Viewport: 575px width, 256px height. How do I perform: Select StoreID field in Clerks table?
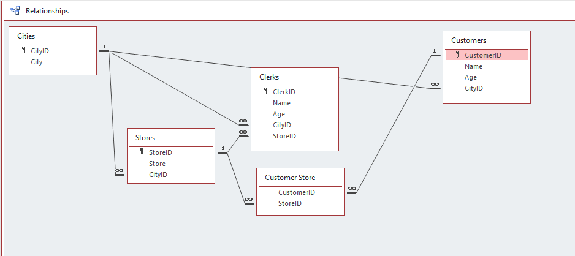click(x=284, y=136)
